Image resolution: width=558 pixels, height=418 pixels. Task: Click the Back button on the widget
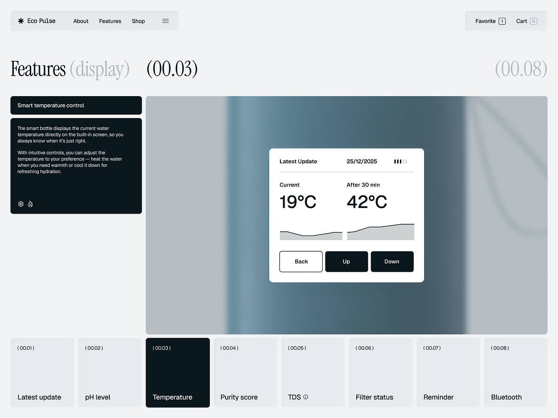click(x=301, y=261)
